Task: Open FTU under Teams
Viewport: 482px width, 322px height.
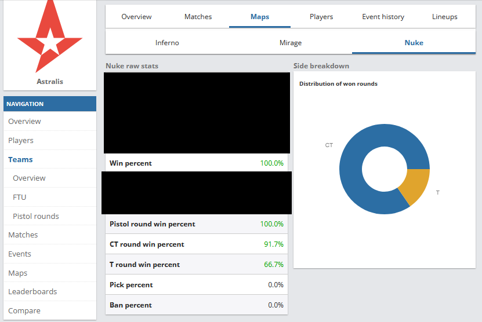Action: tap(20, 197)
